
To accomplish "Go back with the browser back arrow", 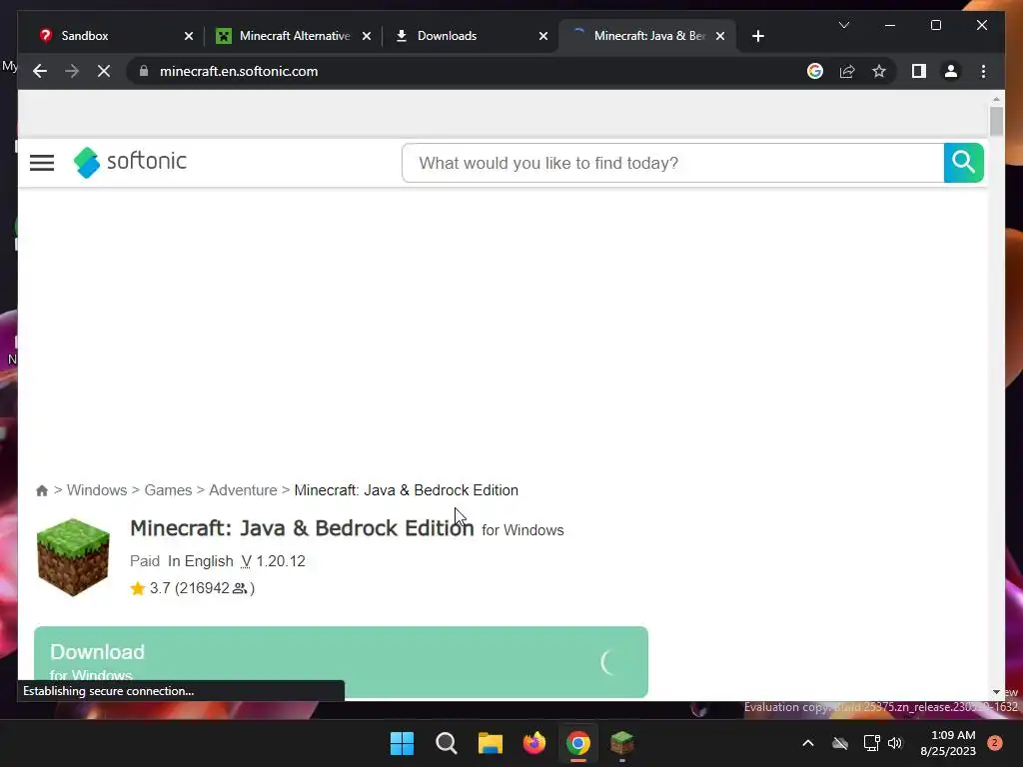I will [40, 71].
